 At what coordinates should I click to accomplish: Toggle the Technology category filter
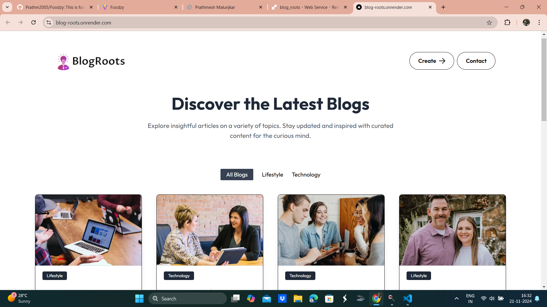coord(306,174)
